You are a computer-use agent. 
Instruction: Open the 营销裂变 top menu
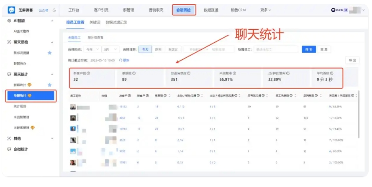coord(156,10)
